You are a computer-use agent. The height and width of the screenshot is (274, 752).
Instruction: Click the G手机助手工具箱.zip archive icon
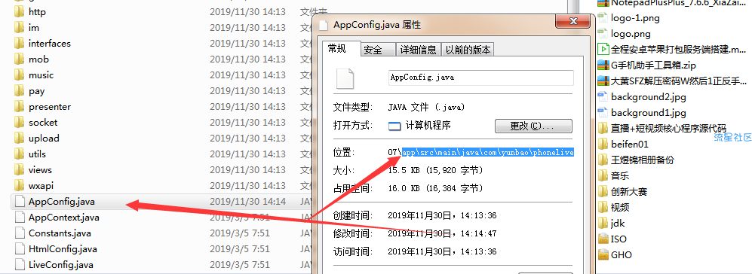point(603,65)
